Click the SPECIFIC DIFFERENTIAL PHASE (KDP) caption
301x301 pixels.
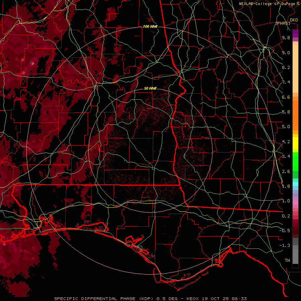pyautogui.click(x=104, y=299)
